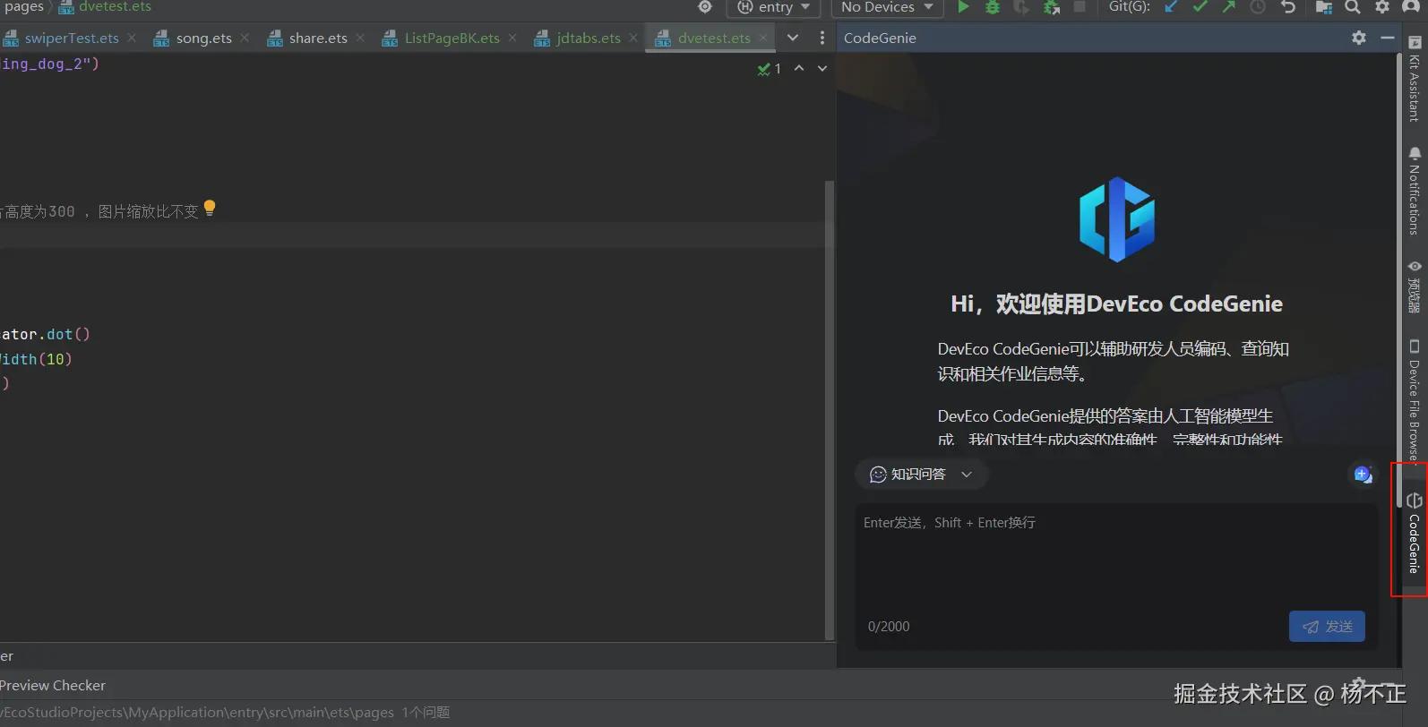Close the jdtabs.ets tab
1428x727 pixels.
click(633, 38)
